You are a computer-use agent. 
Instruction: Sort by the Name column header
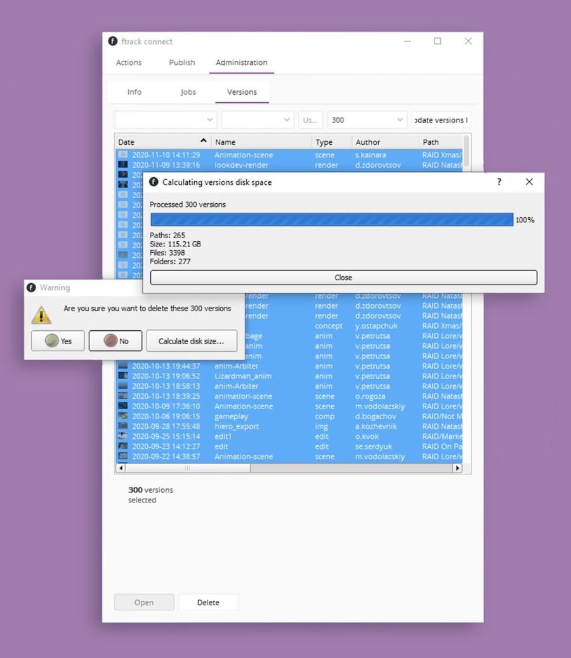tap(261, 142)
